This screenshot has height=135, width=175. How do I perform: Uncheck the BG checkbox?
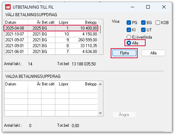tap(143, 23)
